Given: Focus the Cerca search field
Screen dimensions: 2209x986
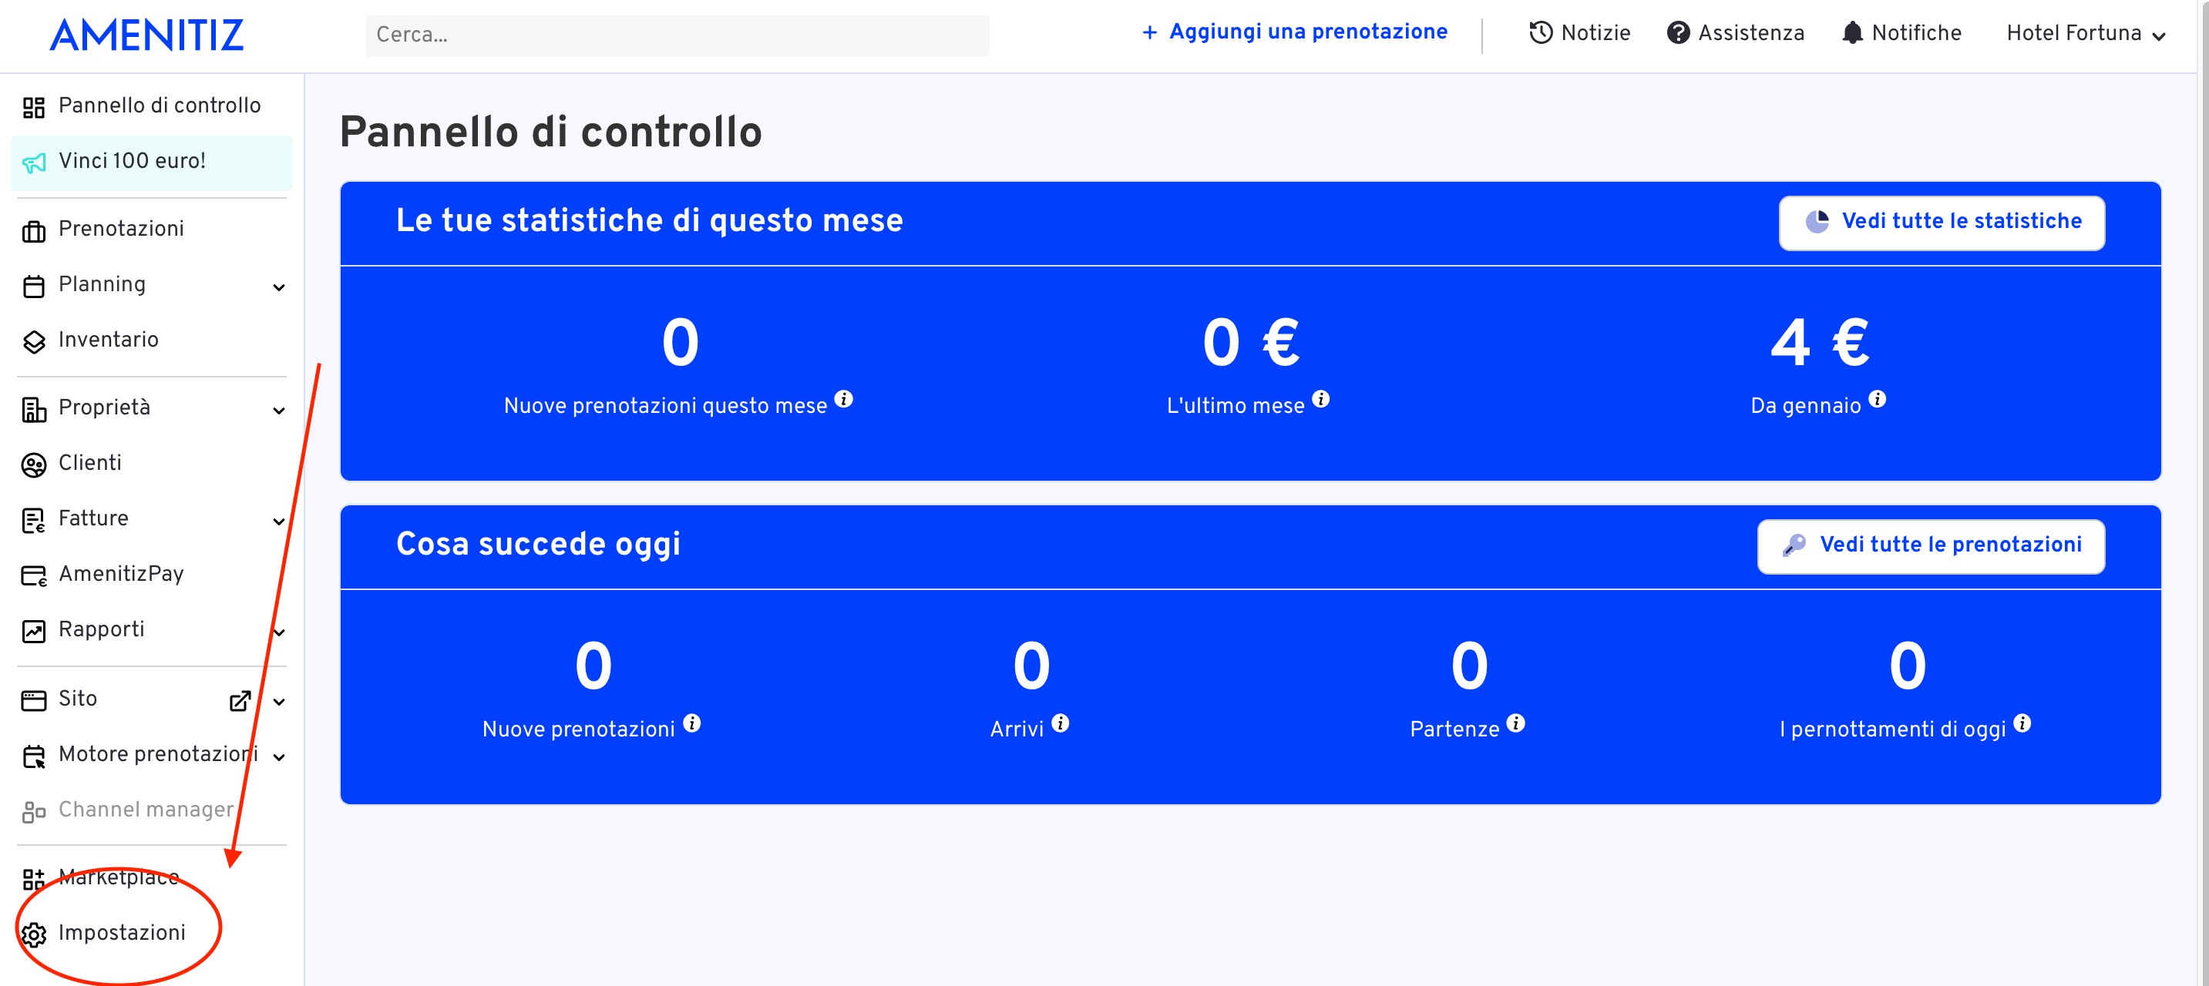Looking at the screenshot, I should [x=677, y=35].
